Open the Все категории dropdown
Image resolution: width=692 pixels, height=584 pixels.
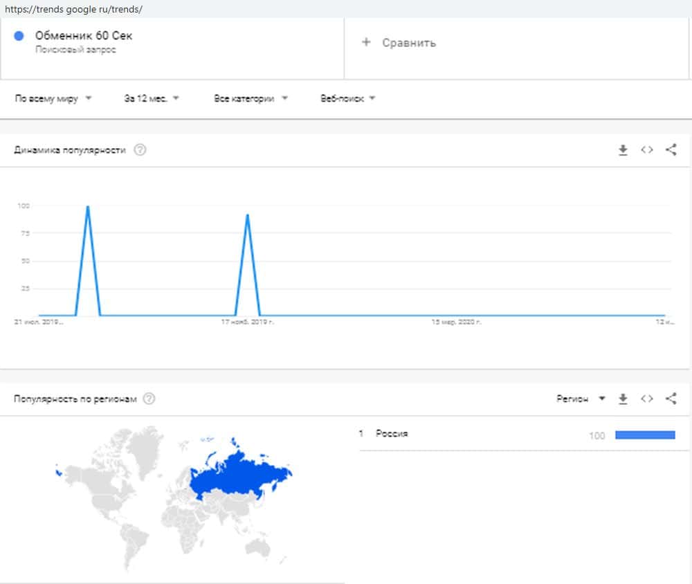tap(251, 99)
